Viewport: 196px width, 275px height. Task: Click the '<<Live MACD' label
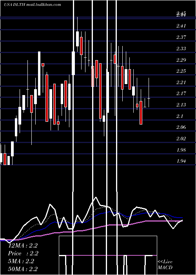pyautogui.click(x=165, y=265)
